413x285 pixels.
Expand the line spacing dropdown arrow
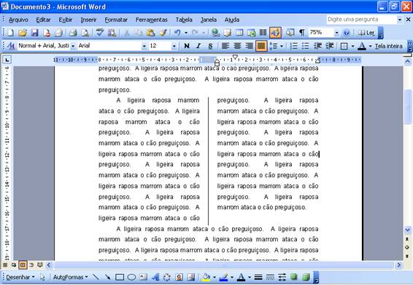pyautogui.click(x=282, y=47)
